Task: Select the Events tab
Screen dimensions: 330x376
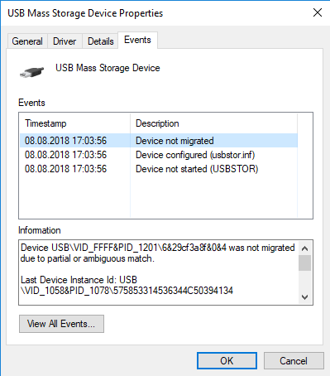Action: (x=137, y=40)
